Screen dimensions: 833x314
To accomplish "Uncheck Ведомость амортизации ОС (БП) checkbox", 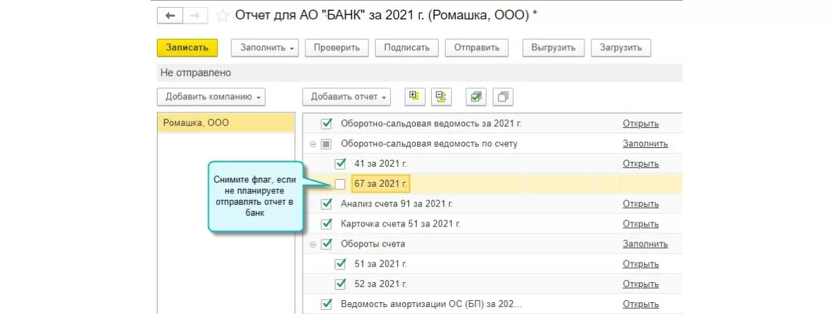I will coord(326,304).
